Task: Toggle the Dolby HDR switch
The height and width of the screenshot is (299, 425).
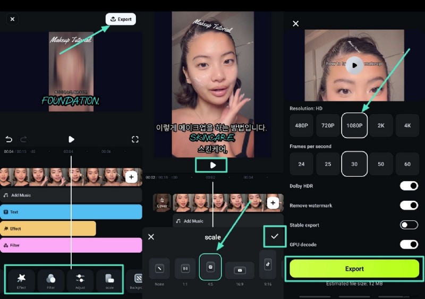Action: tap(409, 186)
